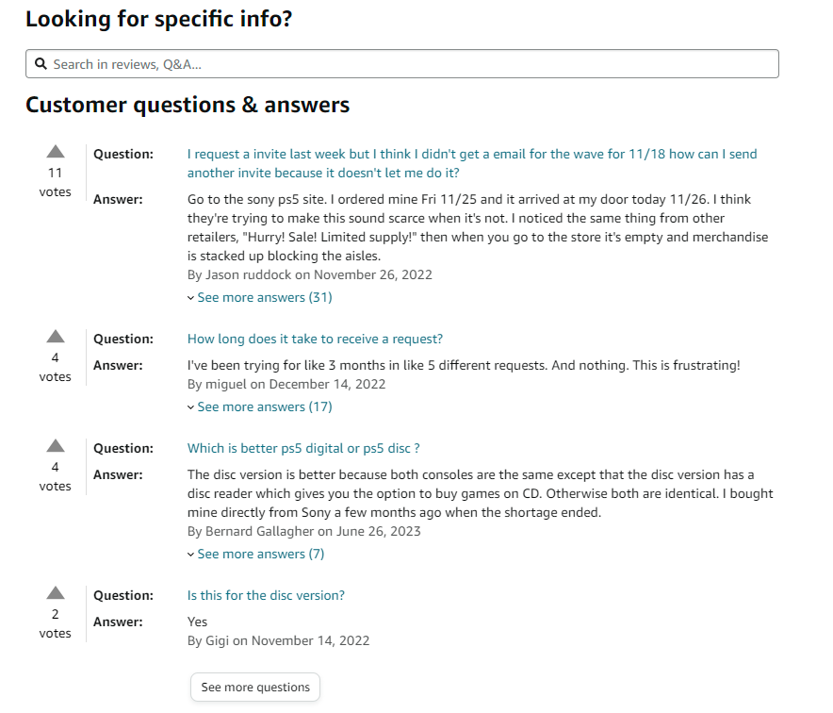Screen dimensions: 833x713
Task: Click the chevron beside See more answers (7)
Action: pos(191,554)
